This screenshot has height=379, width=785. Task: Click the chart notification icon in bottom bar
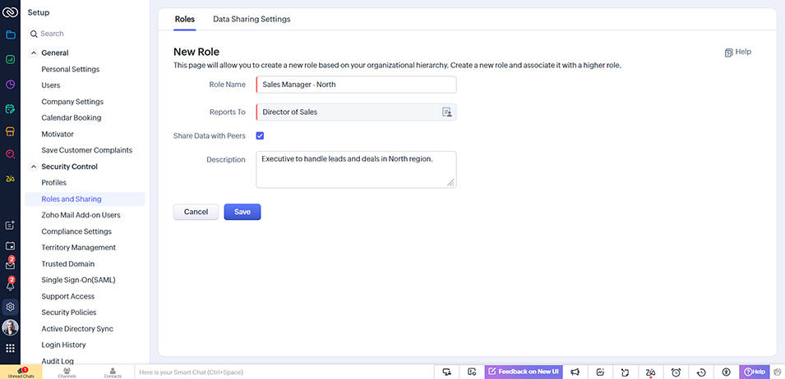pos(600,372)
